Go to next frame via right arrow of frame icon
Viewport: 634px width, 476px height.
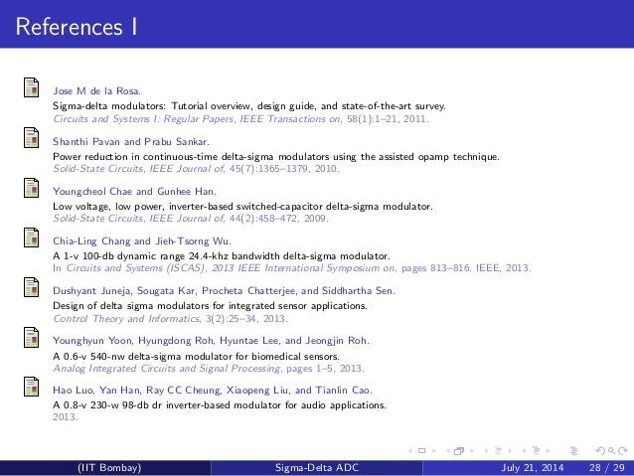click(x=472, y=450)
